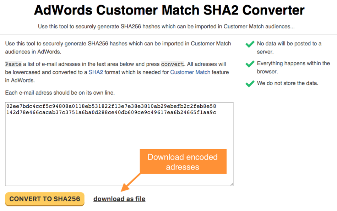Open the SHA2 hyperlink in the instructions

96,72
